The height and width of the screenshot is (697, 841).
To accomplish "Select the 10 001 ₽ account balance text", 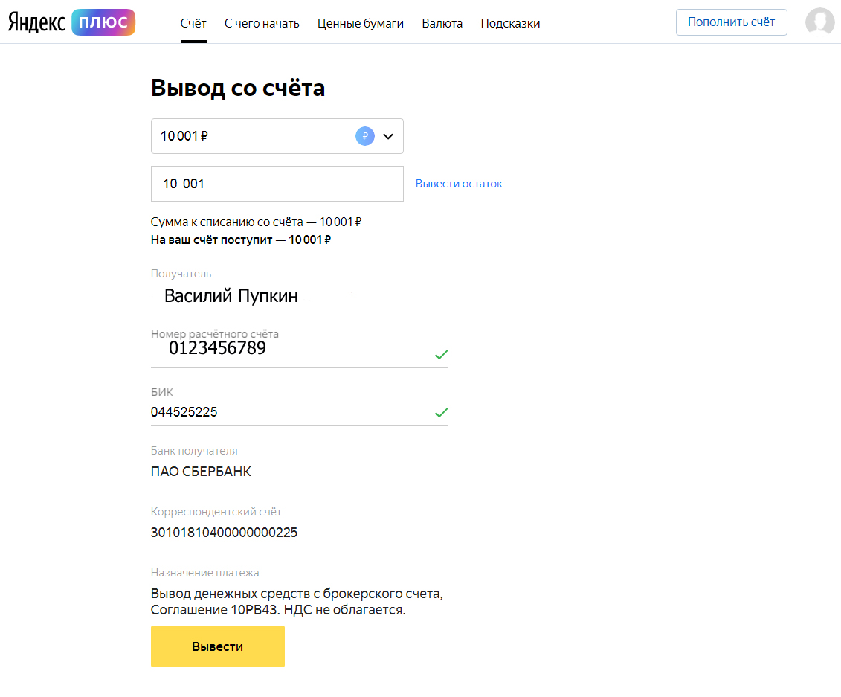I will click(x=184, y=136).
